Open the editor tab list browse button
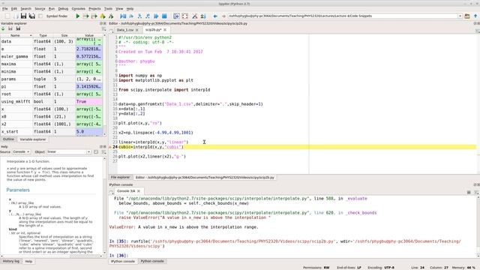The width and height of the screenshot is (480, 270). [112, 30]
